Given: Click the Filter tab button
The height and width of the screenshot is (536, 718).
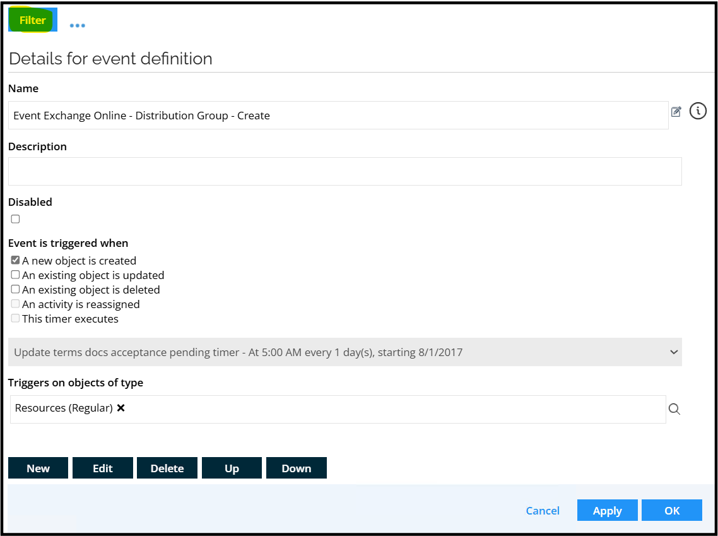Looking at the screenshot, I should pyautogui.click(x=32, y=20).
